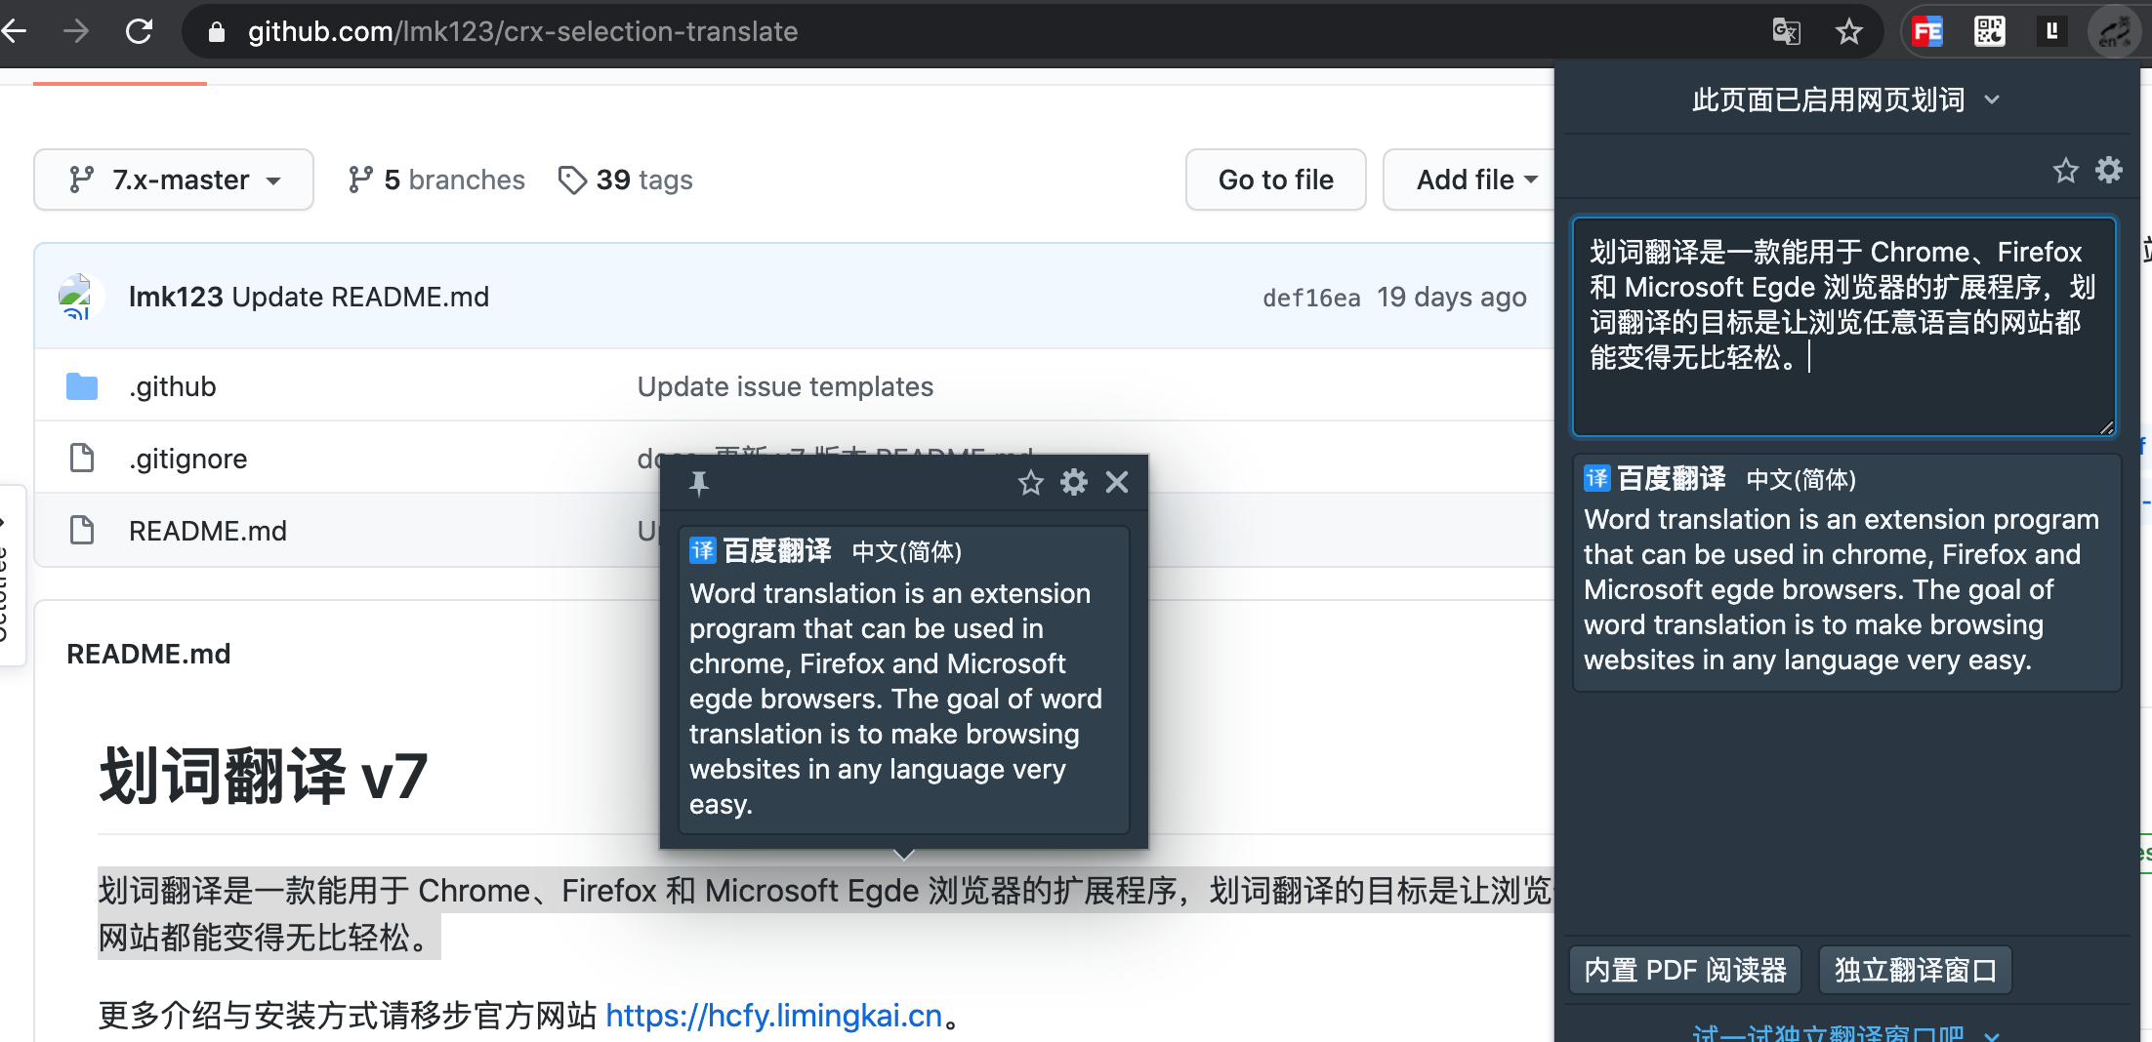The height and width of the screenshot is (1042, 2152).
Task: Open the QR code extension
Action: tap(1989, 31)
